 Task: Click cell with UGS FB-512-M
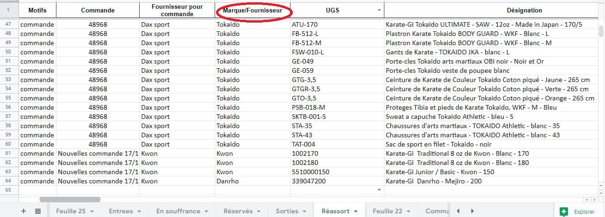(337, 43)
